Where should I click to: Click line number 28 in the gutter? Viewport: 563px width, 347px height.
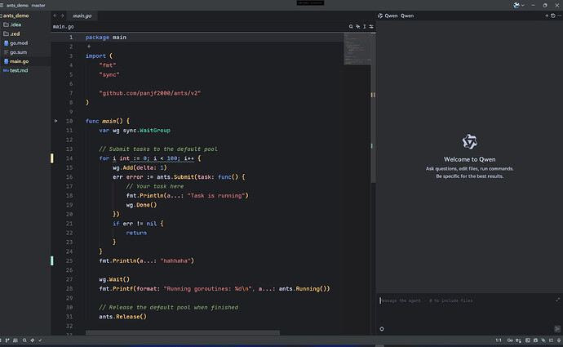pos(69,289)
